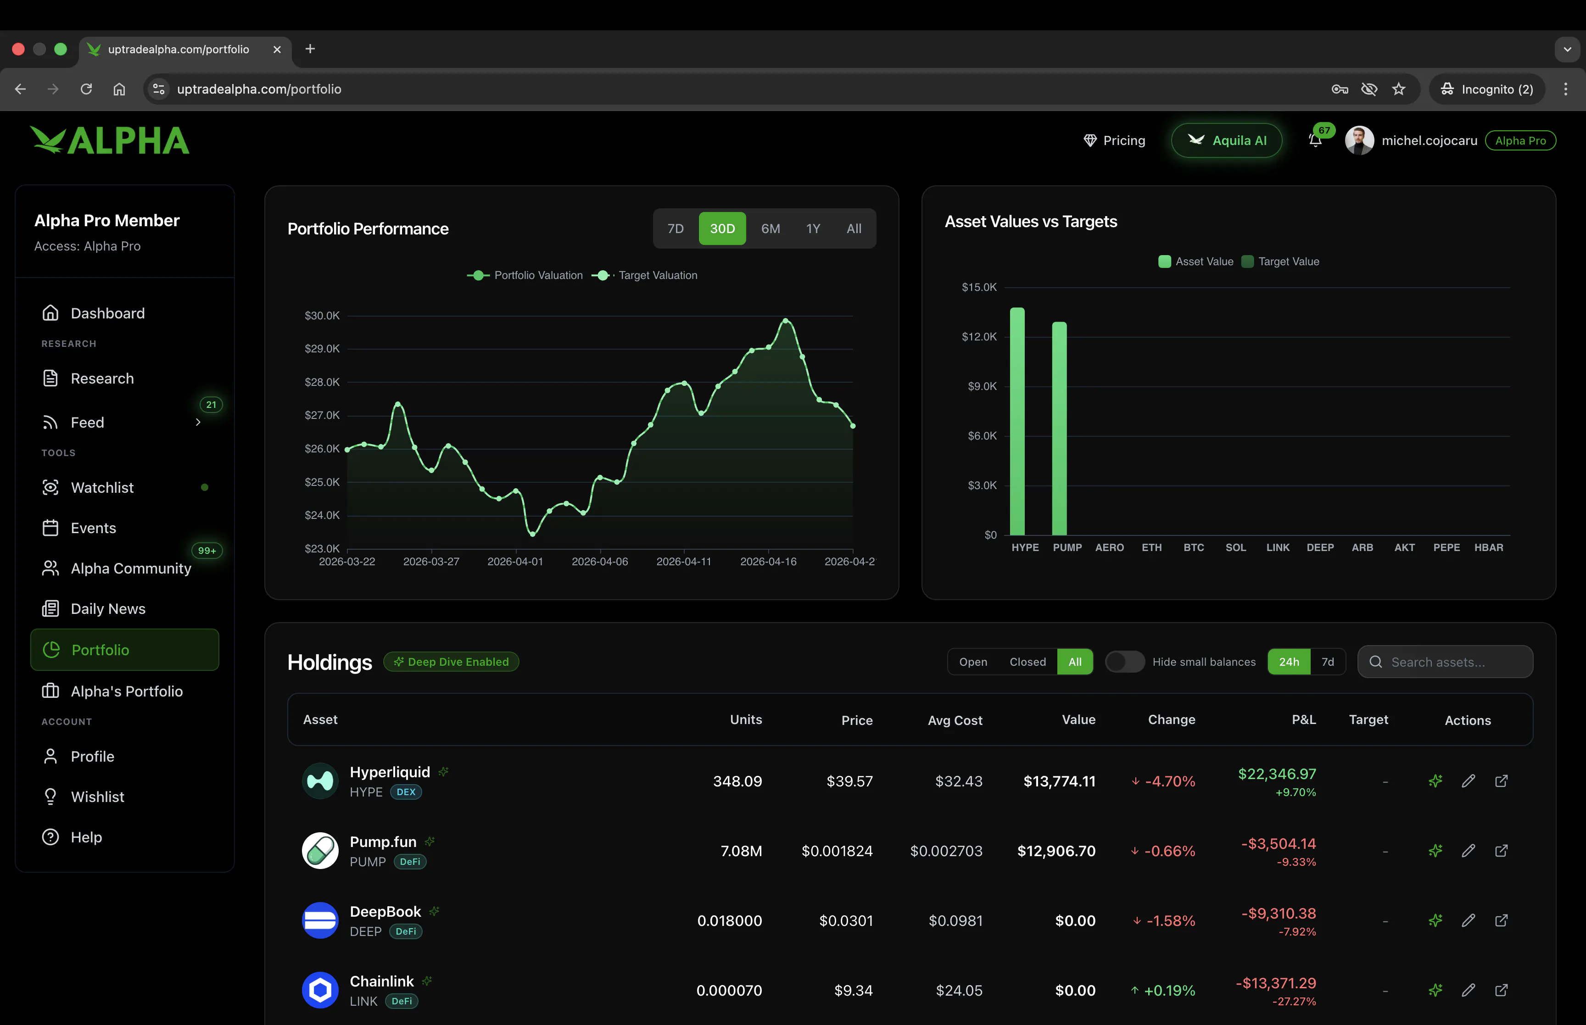Open deep dive sparkle for DeepBook row
This screenshot has height=1025, width=1586.
click(x=1435, y=920)
